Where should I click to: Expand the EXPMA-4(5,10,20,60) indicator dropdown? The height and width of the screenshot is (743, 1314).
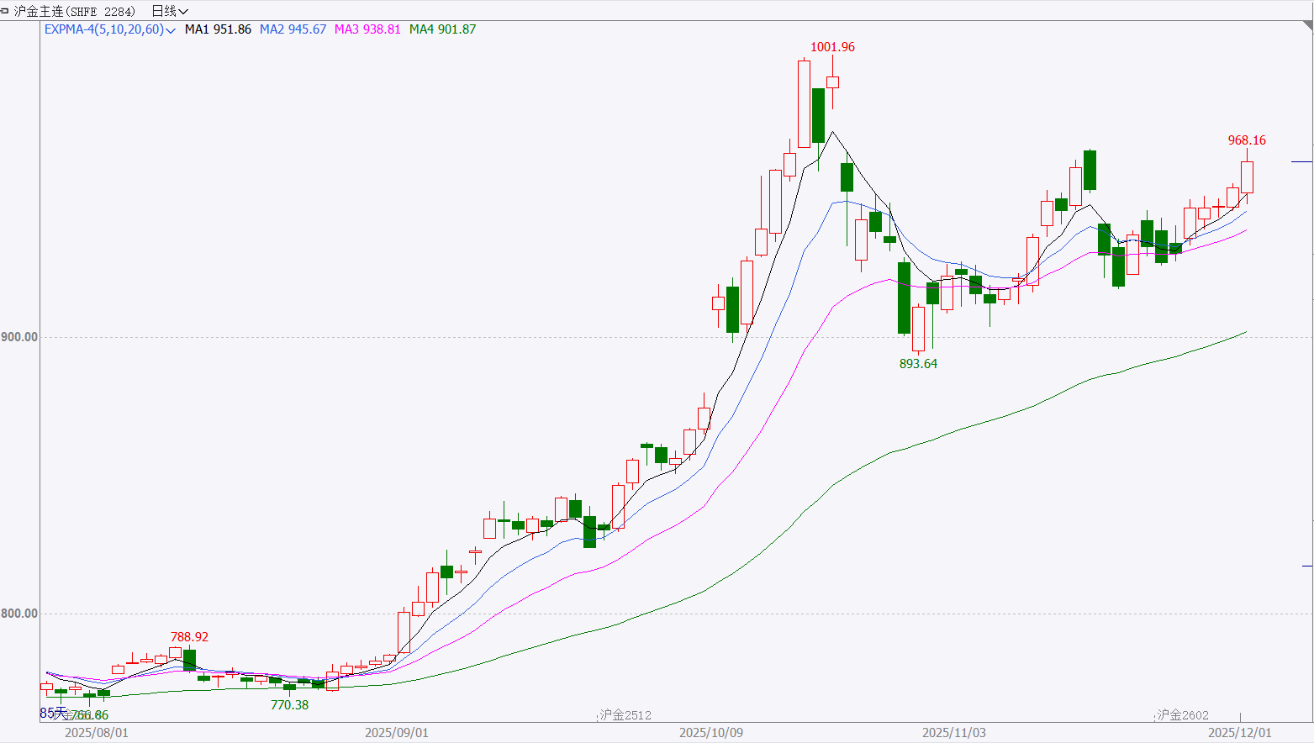[x=171, y=30]
